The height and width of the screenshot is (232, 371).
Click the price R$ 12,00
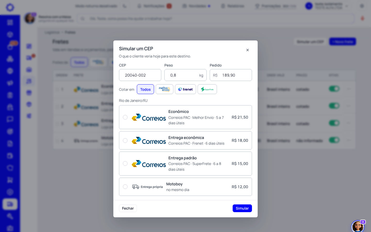pyautogui.click(x=240, y=187)
